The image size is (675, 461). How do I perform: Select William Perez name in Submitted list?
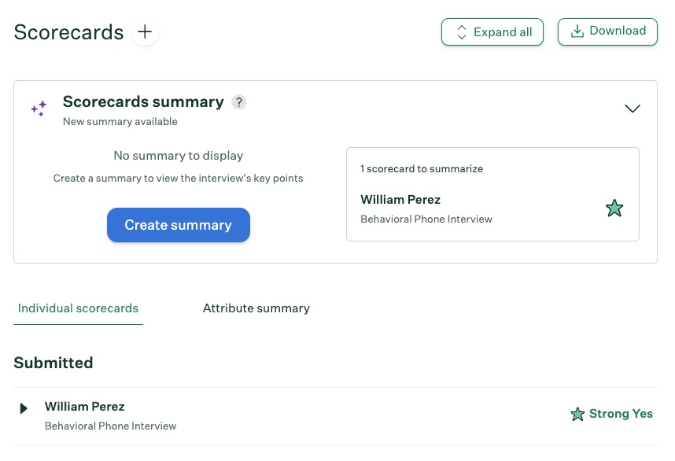tap(85, 407)
